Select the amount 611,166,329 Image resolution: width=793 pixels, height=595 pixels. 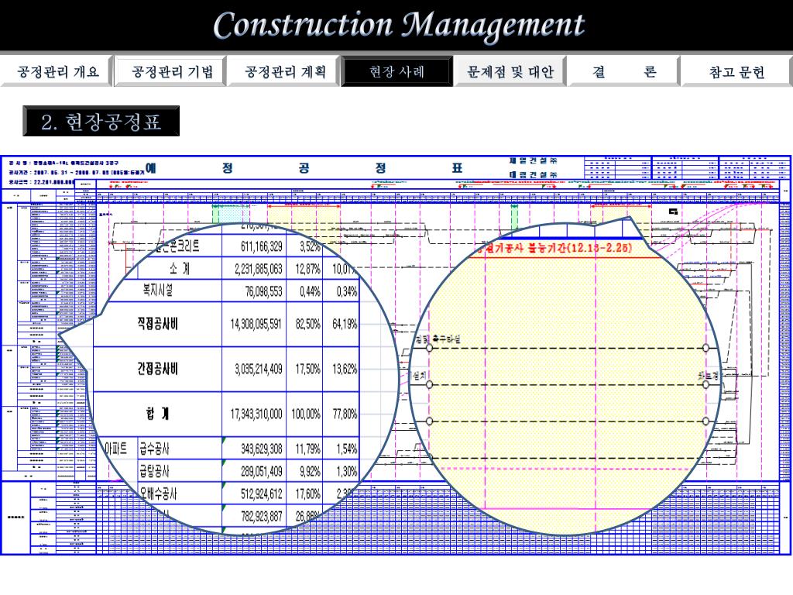pos(262,246)
